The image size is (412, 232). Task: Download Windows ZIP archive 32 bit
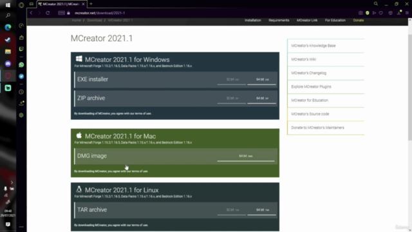click(x=232, y=99)
